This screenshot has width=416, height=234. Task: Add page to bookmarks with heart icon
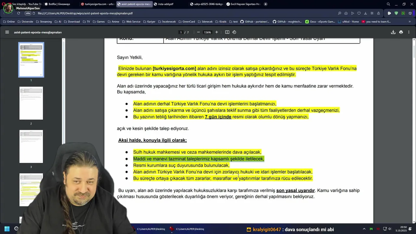click(359, 13)
